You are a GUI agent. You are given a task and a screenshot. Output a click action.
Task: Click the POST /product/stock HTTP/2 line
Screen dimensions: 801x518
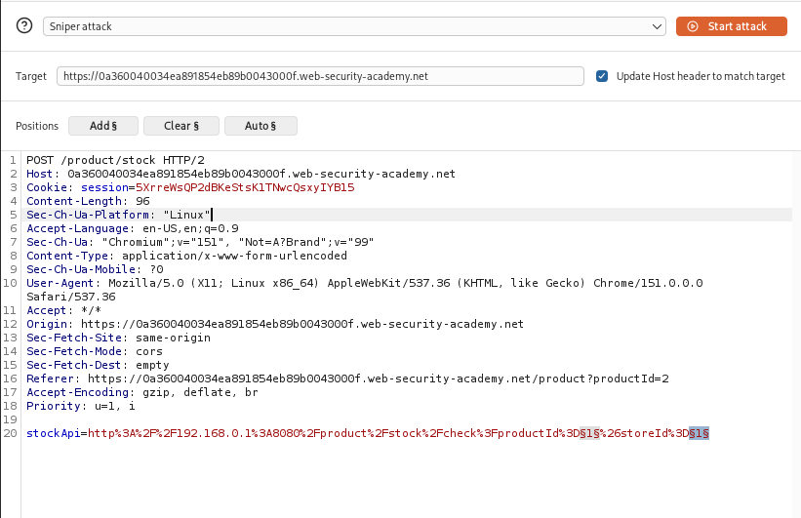coord(115,160)
